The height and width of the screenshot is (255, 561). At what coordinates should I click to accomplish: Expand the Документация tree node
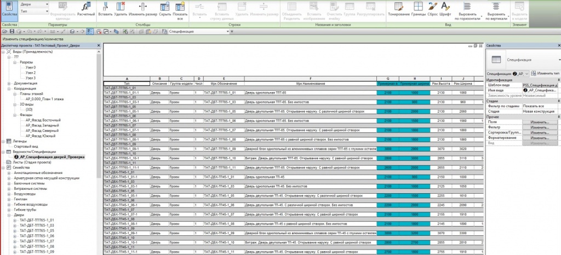tap(9, 83)
